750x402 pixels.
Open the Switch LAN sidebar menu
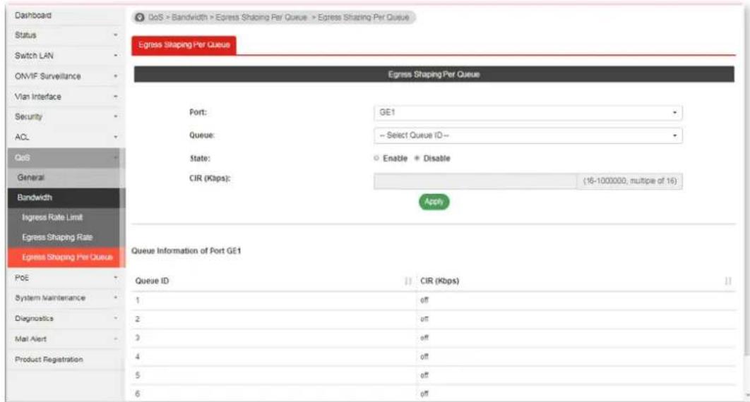(x=66, y=56)
